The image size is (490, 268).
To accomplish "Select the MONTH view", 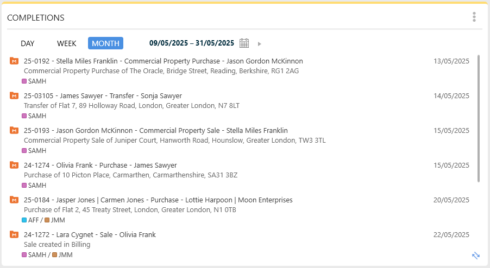I will (105, 43).
